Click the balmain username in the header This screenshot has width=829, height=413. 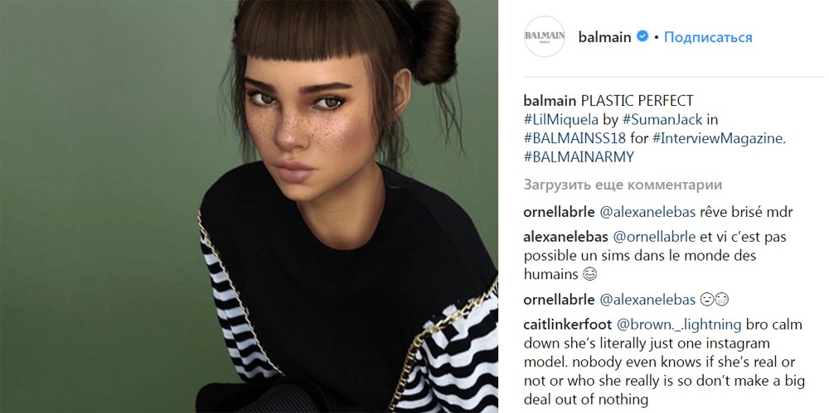point(605,37)
